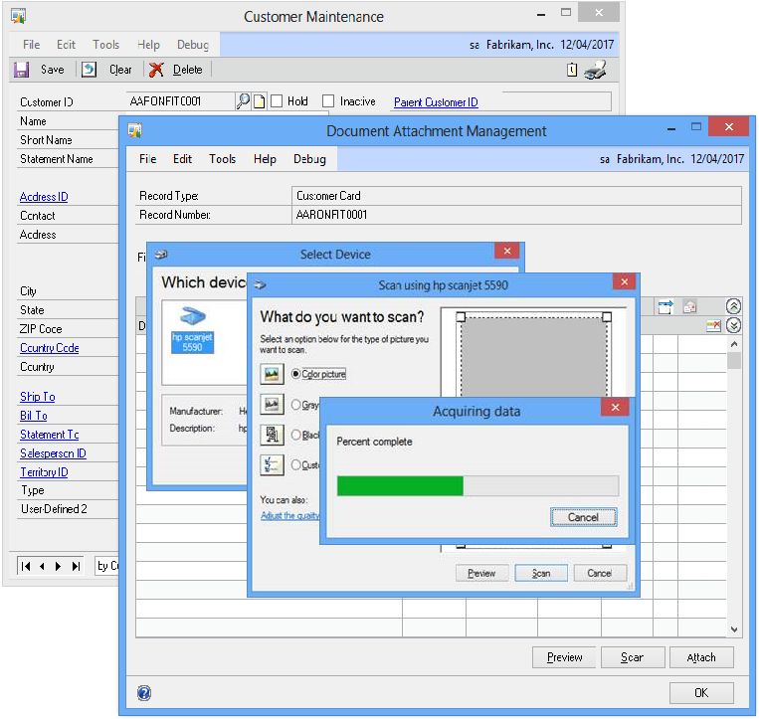
Task: Click the Customer ID input field
Action: [x=181, y=101]
